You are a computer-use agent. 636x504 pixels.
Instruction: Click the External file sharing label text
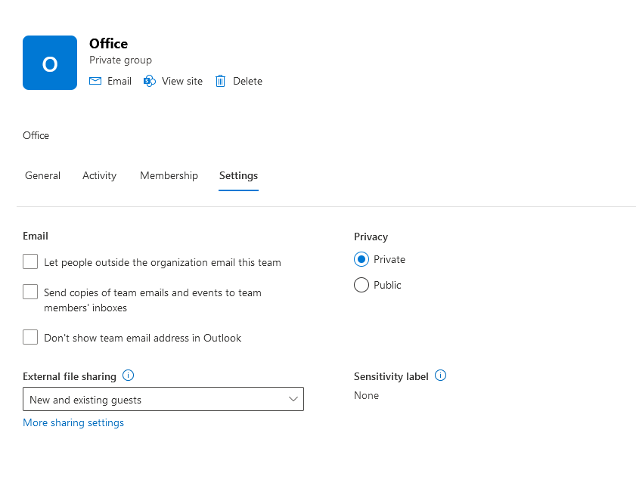point(70,376)
